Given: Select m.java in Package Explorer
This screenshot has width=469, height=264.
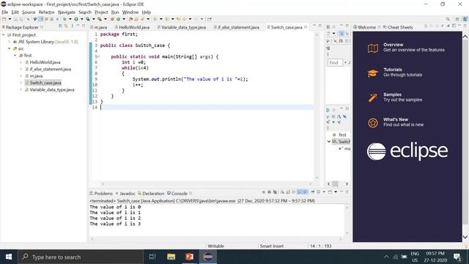Looking at the screenshot, I should (36, 76).
